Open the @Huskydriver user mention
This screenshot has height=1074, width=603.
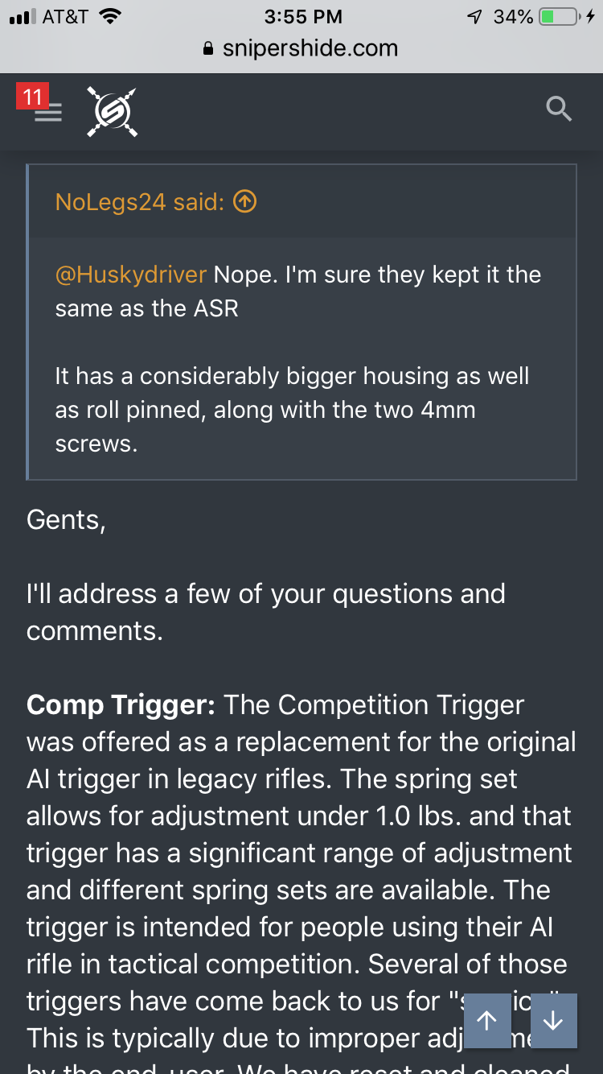pyautogui.click(x=131, y=275)
